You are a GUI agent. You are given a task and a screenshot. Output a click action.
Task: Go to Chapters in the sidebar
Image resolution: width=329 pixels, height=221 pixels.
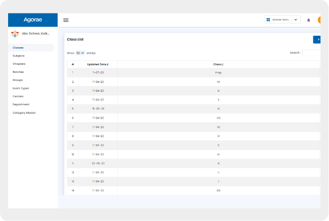pyautogui.click(x=19, y=64)
